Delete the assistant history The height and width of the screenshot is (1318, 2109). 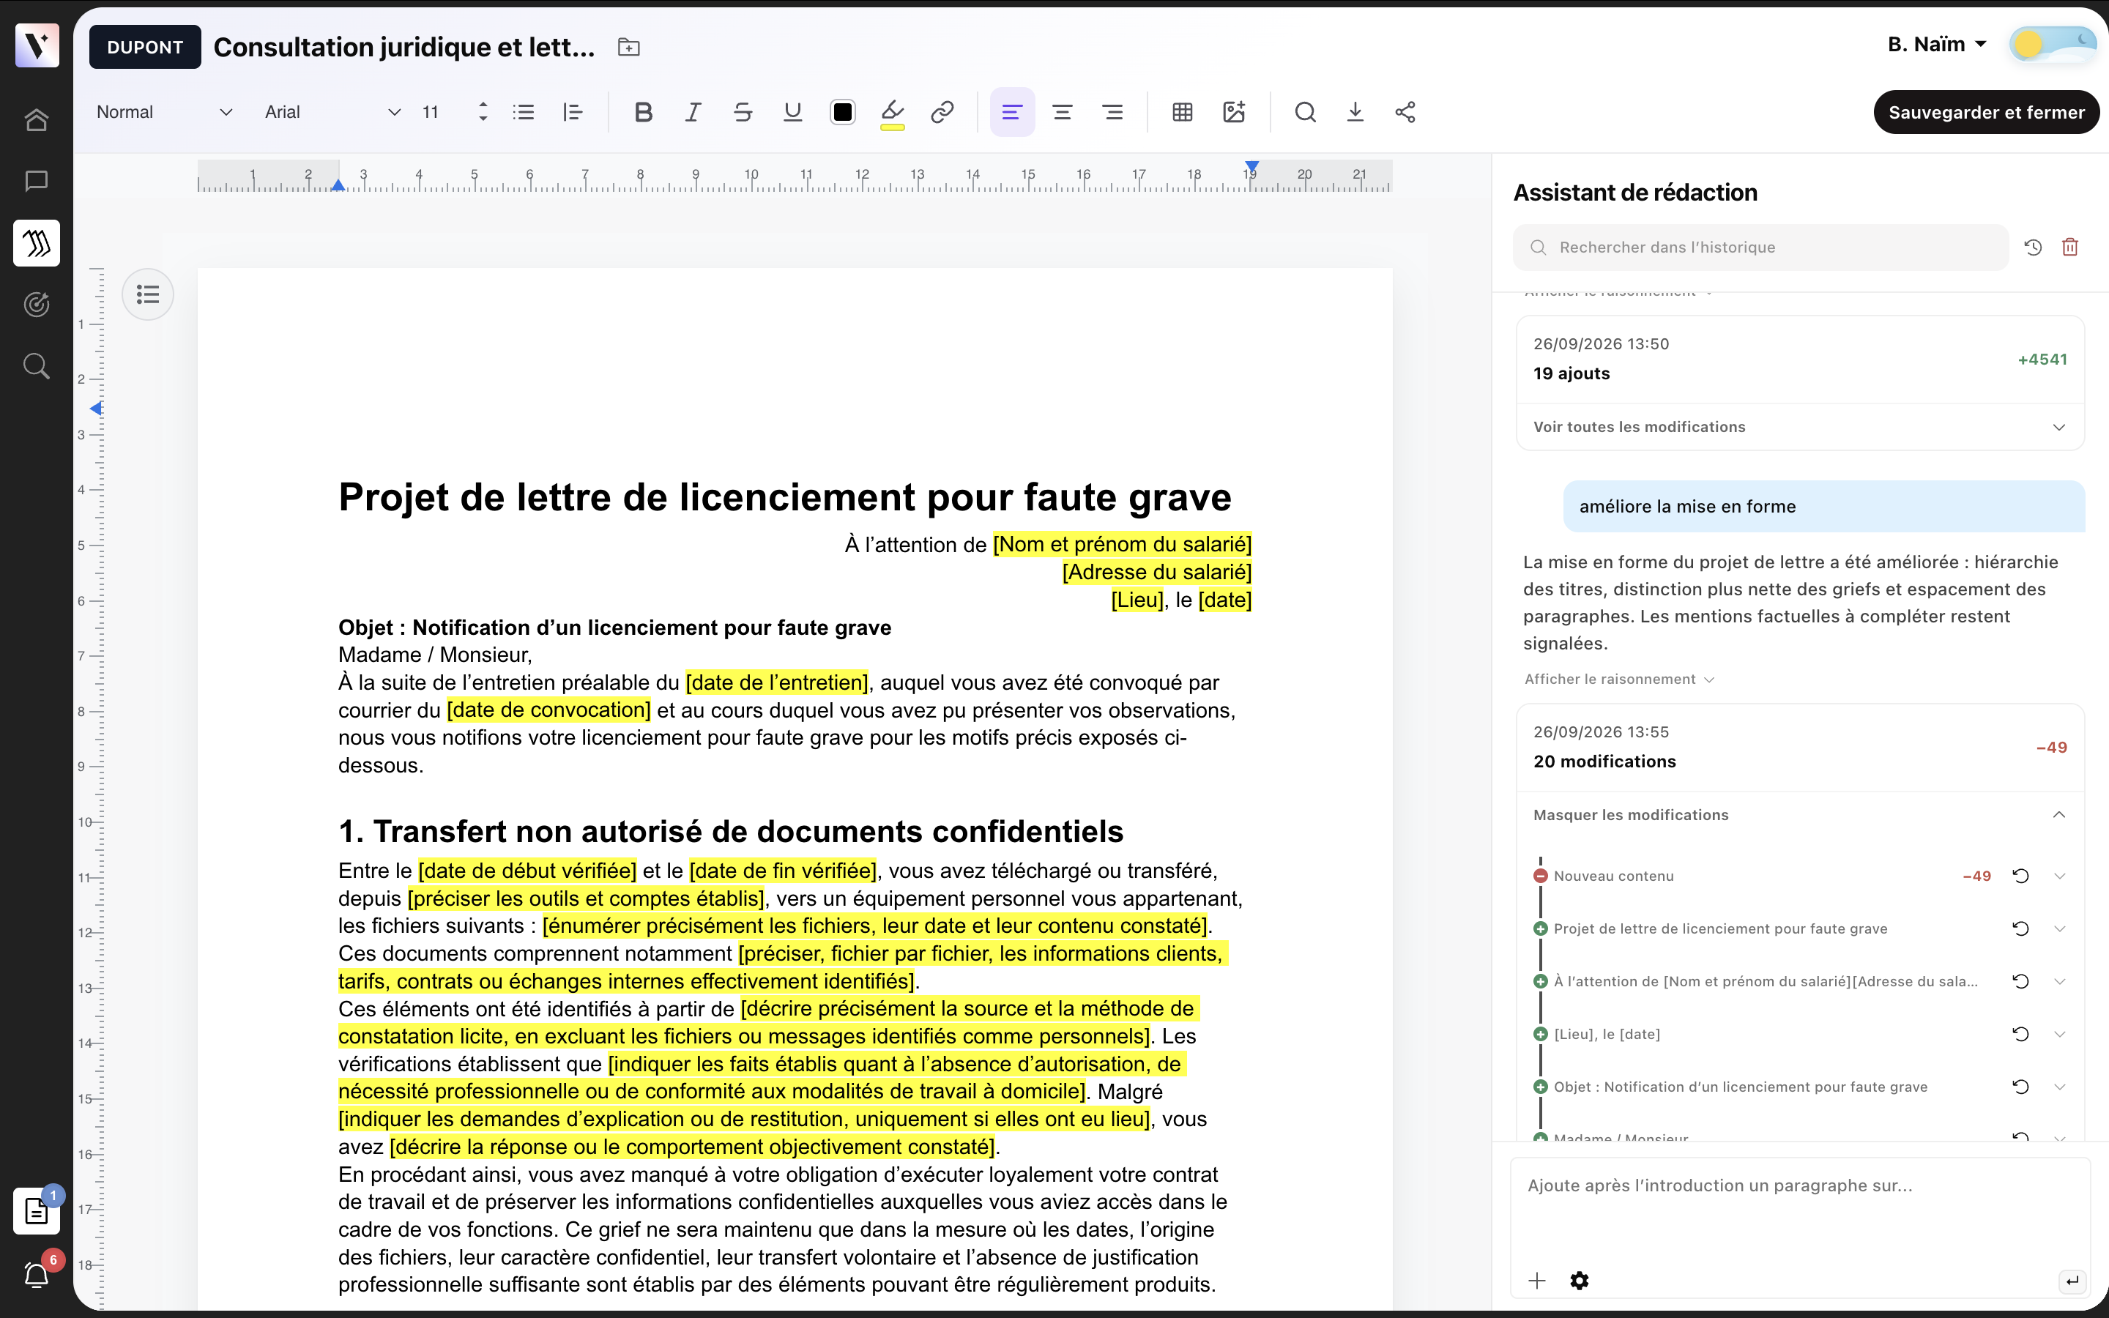click(x=2071, y=247)
